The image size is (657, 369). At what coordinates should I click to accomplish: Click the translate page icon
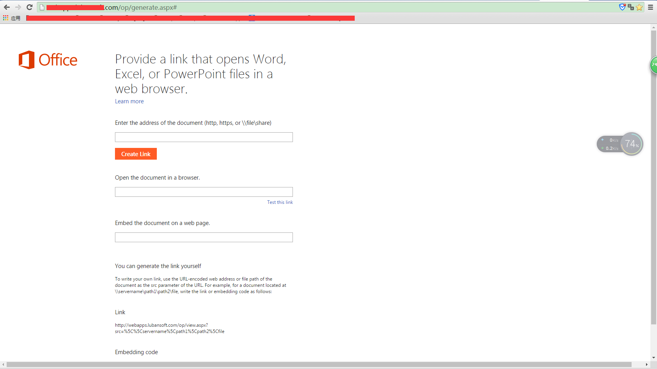click(631, 7)
